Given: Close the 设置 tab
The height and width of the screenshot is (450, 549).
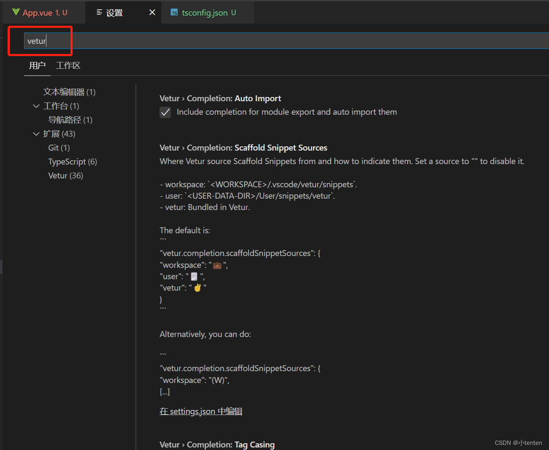Looking at the screenshot, I should click(152, 13).
